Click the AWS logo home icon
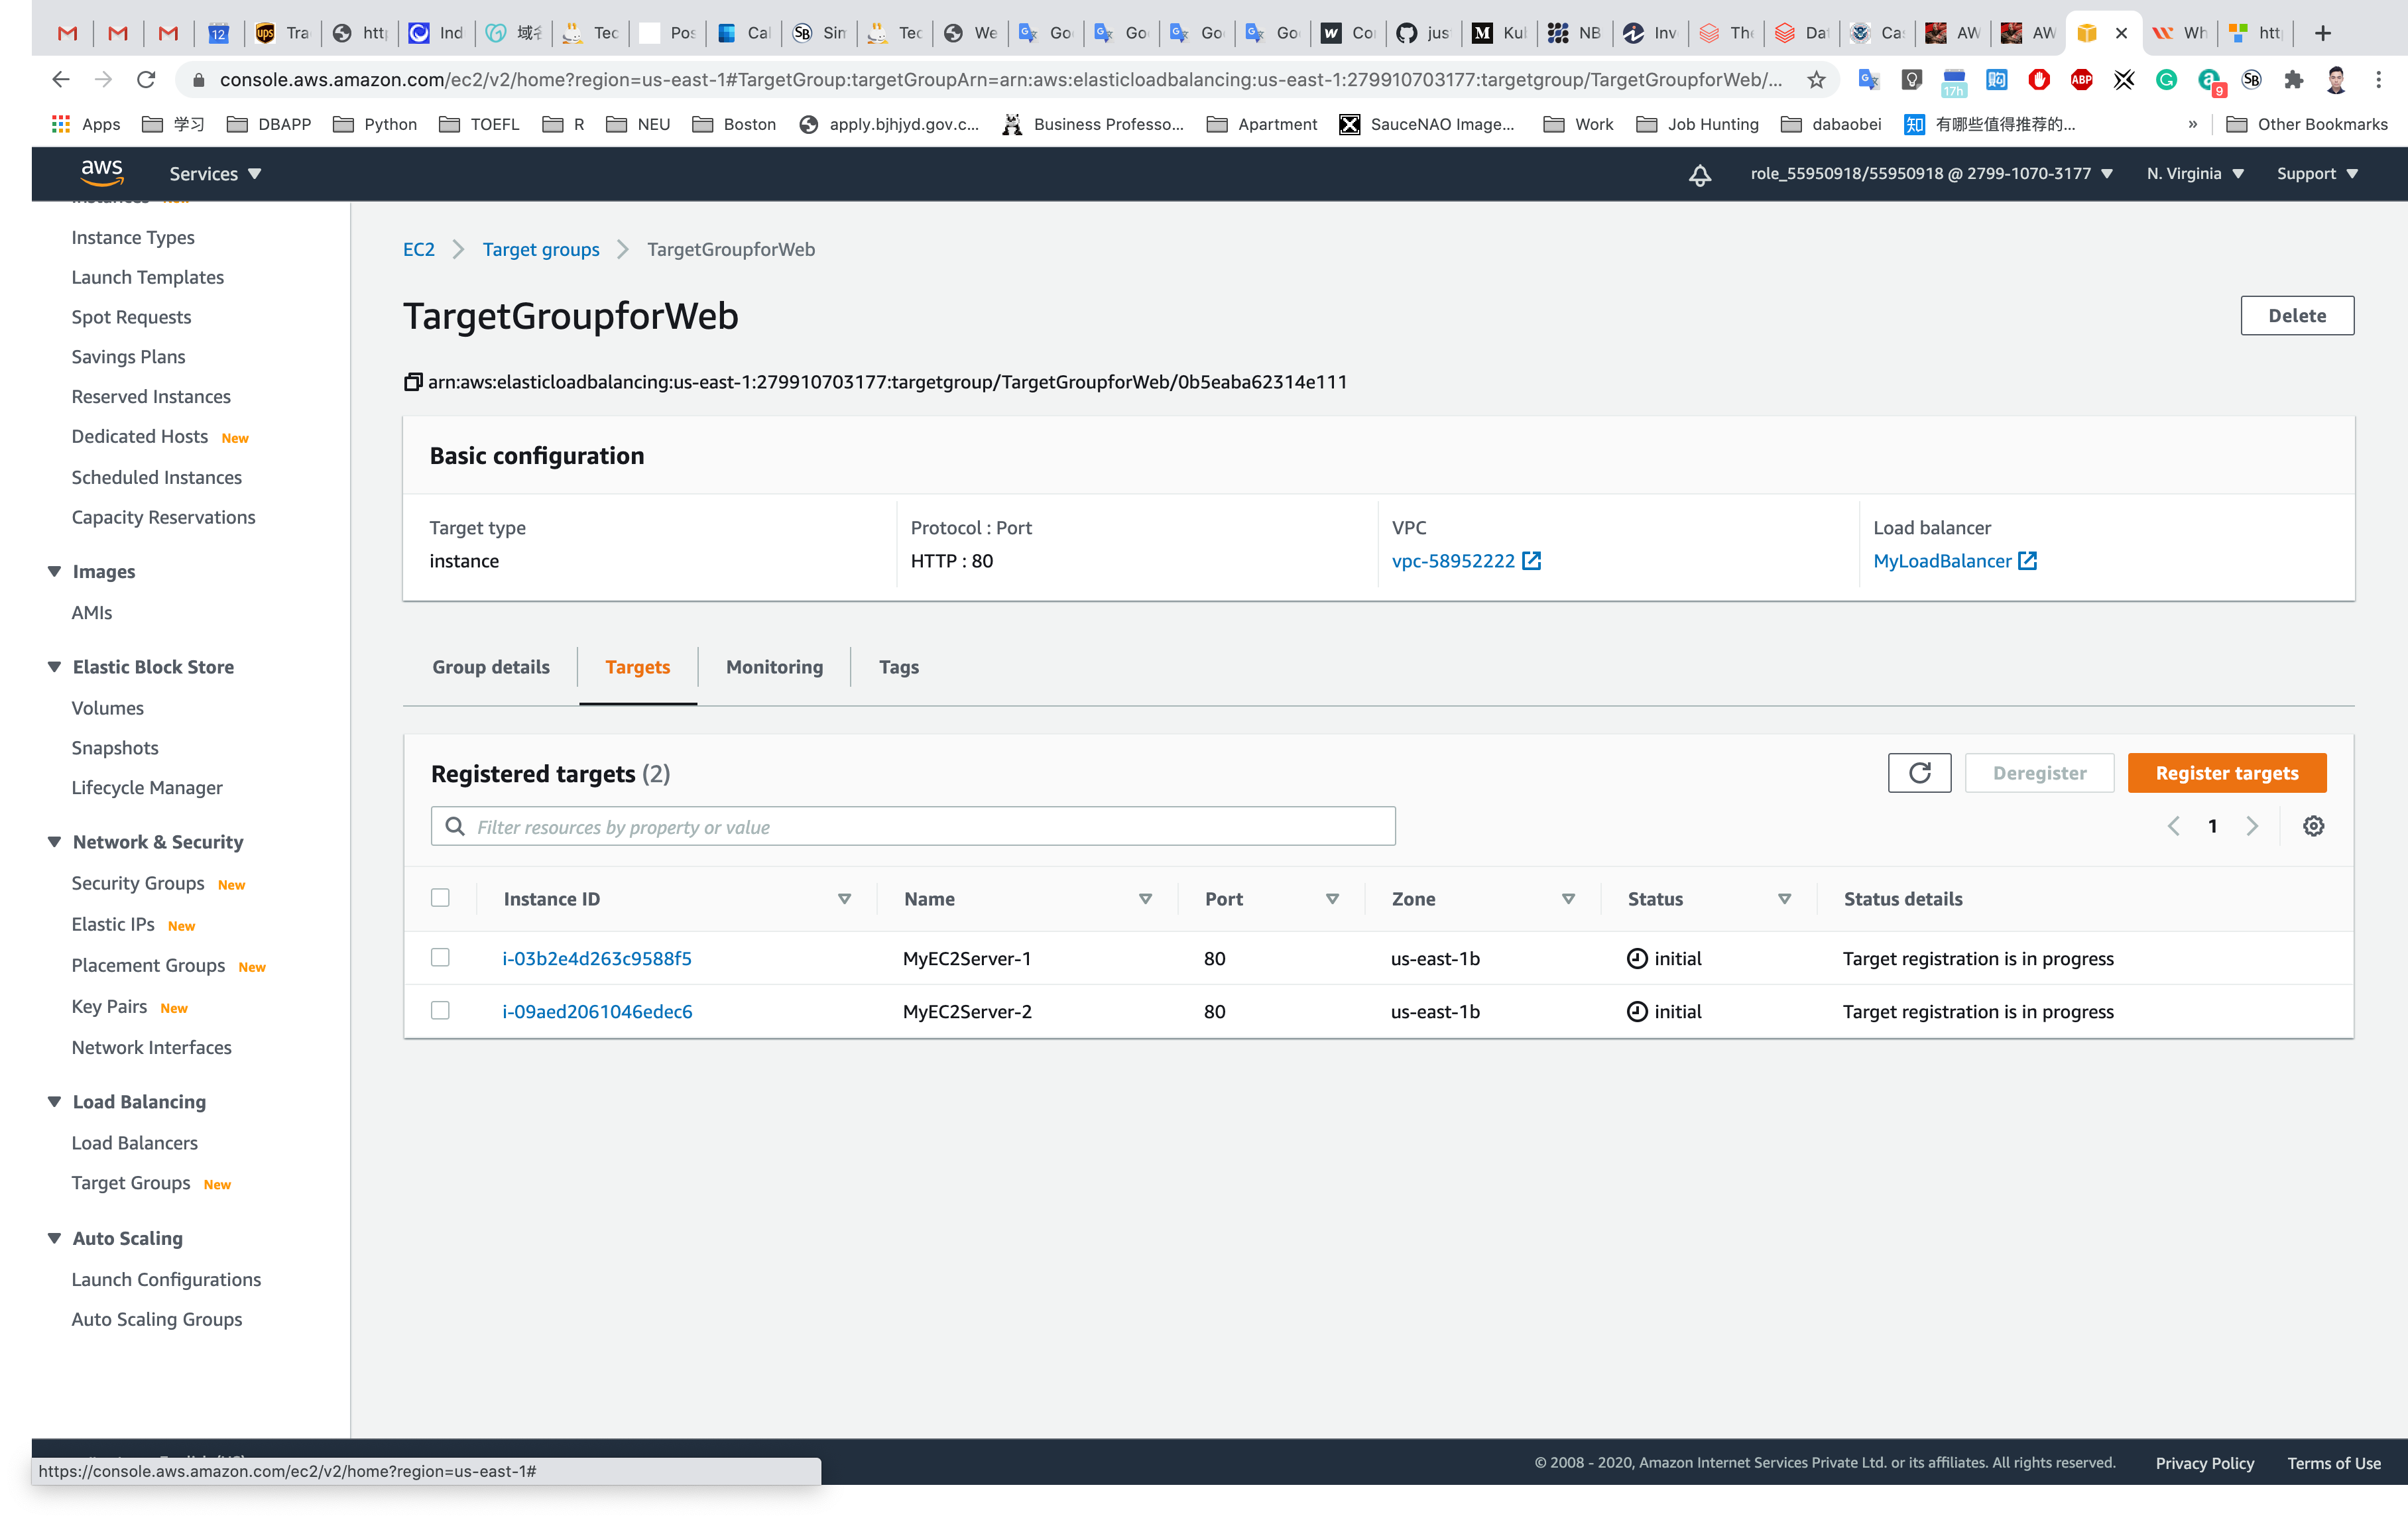The width and height of the screenshot is (2408, 1522). (102, 173)
